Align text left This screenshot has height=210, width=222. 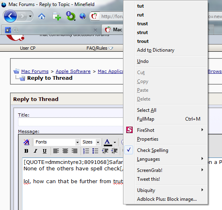point(56,151)
